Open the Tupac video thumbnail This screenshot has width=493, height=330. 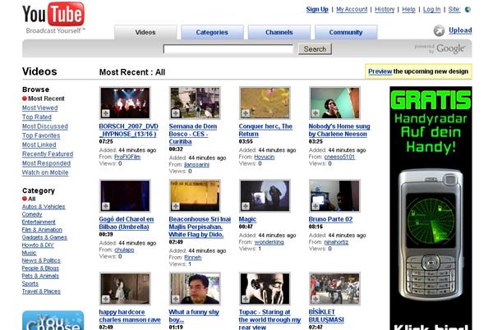(264, 289)
